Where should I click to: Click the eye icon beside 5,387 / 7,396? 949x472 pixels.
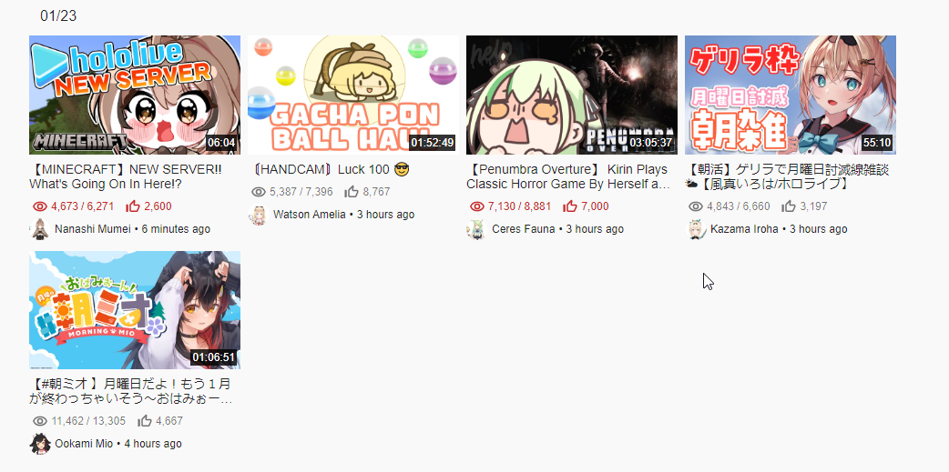click(x=259, y=192)
